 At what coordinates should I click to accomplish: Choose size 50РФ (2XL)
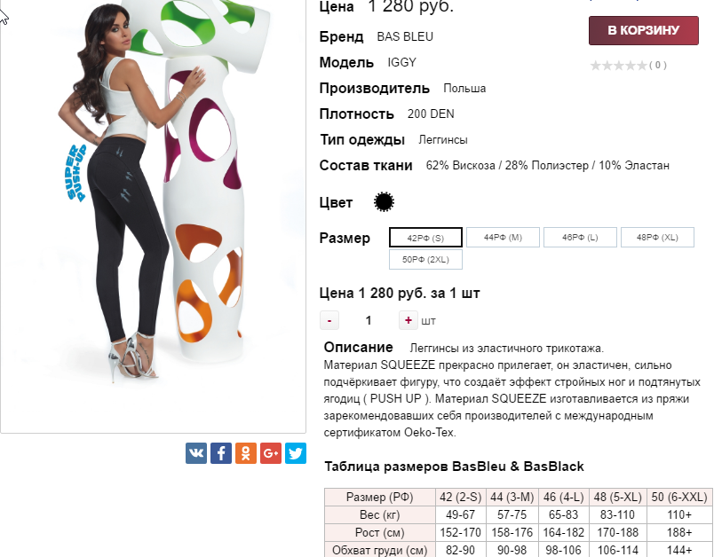pyautogui.click(x=425, y=260)
